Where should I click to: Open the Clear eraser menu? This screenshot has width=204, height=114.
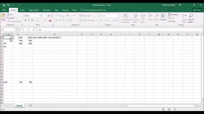pos(172,21)
